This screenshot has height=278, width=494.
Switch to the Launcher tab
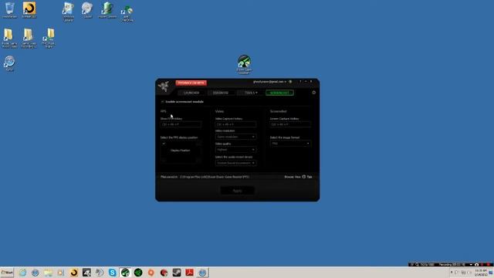(x=191, y=93)
